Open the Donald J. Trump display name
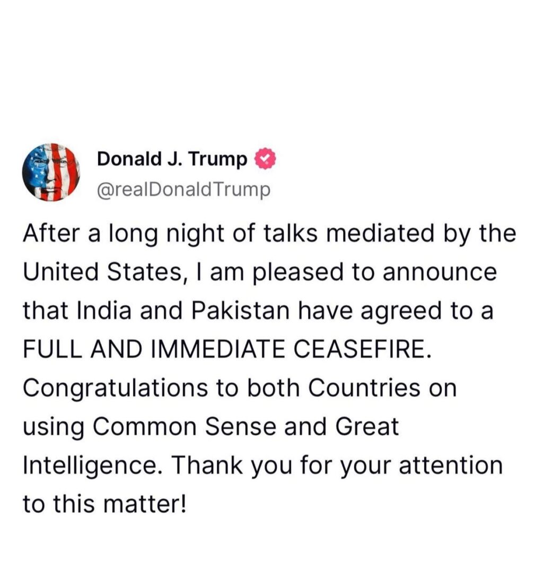 pyautogui.click(x=172, y=159)
